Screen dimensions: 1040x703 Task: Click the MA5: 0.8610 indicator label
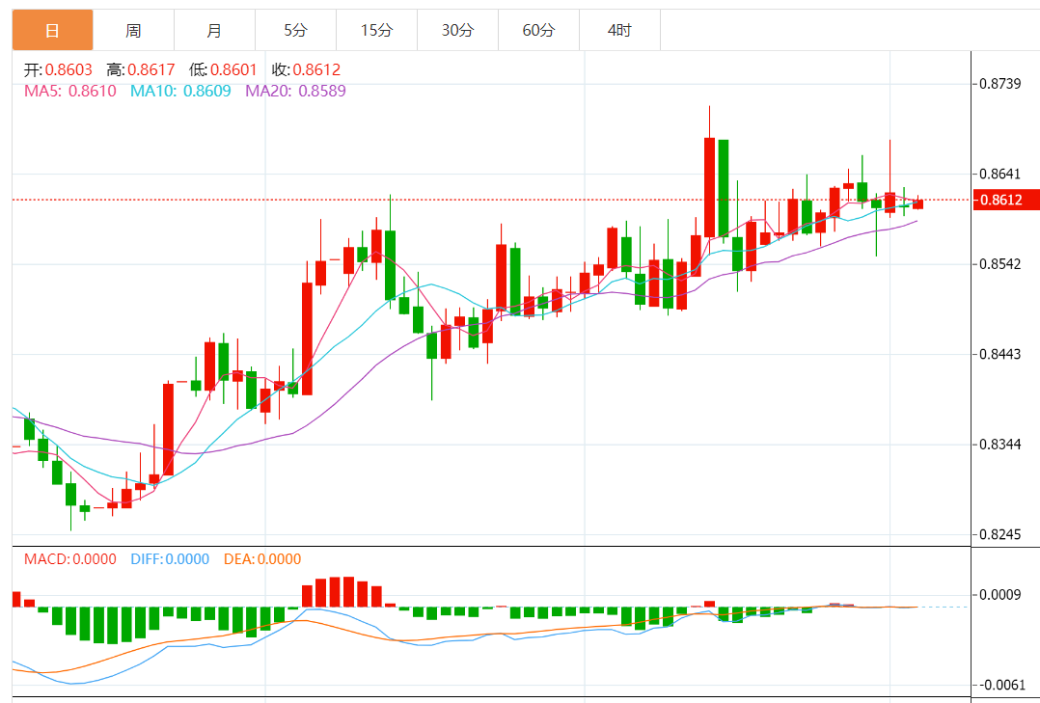(x=70, y=91)
